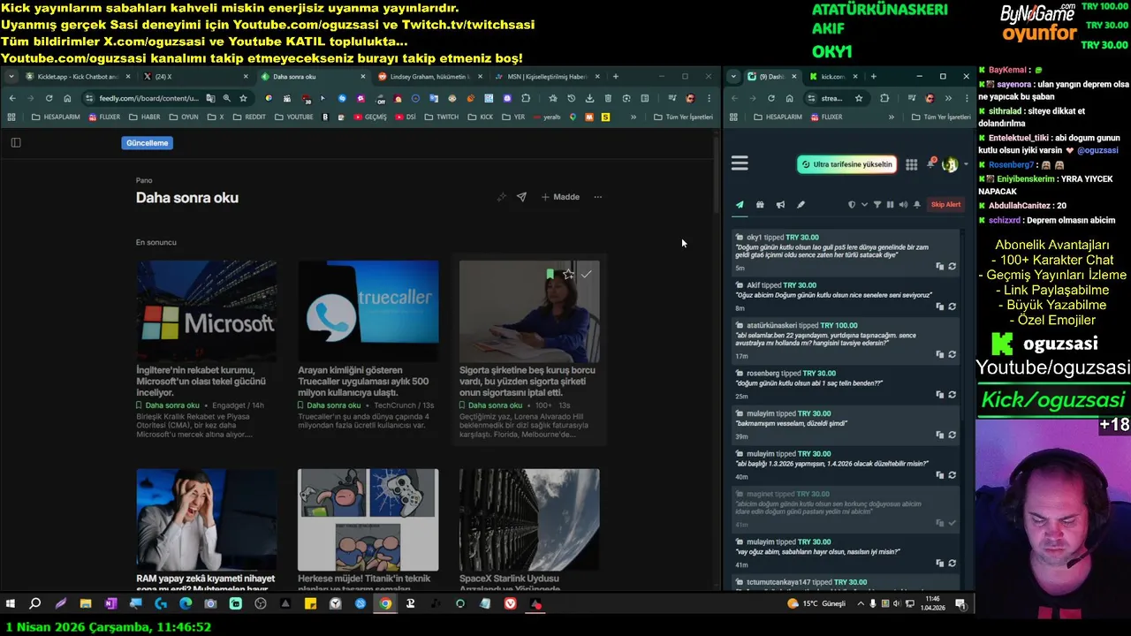Click the shield moderation icon in events toolbar
The height and width of the screenshot is (636, 1131).
pos(852,205)
